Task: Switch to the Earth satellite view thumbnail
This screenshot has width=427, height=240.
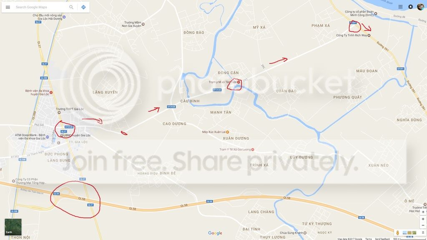Action: [13, 227]
